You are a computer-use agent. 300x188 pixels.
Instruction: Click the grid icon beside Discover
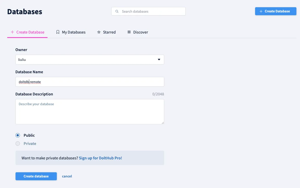[x=129, y=32]
